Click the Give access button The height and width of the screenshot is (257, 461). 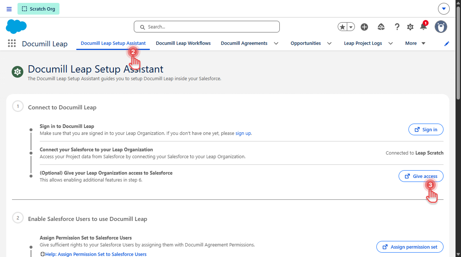pyautogui.click(x=421, y=176)
